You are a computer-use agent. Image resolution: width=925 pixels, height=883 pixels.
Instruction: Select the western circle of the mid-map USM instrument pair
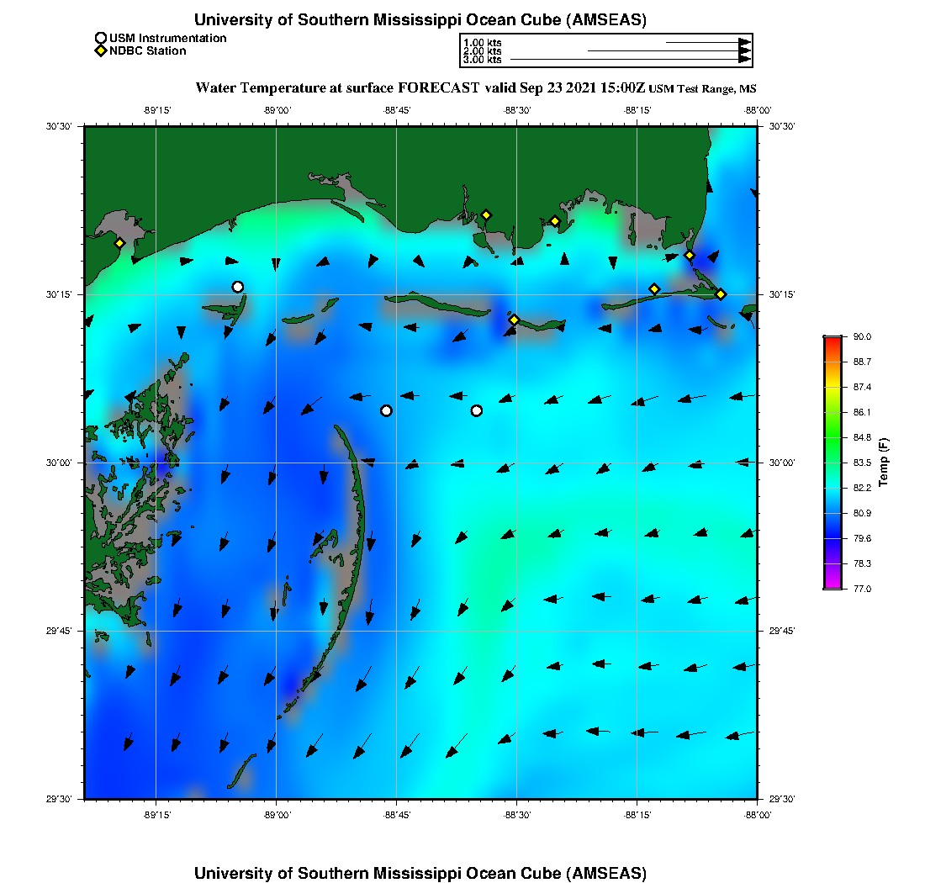coord(386,410)
